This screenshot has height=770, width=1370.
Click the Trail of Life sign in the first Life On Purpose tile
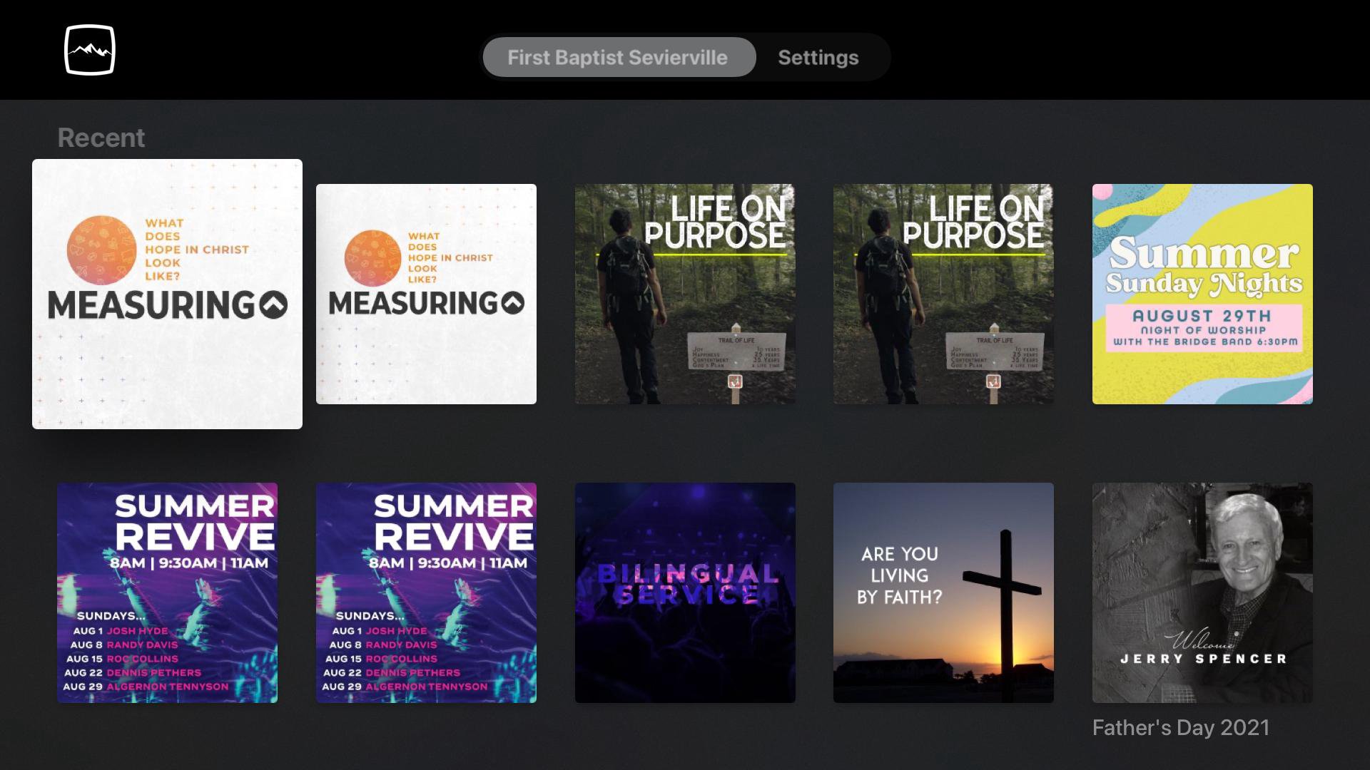click(x=736, y=351)
